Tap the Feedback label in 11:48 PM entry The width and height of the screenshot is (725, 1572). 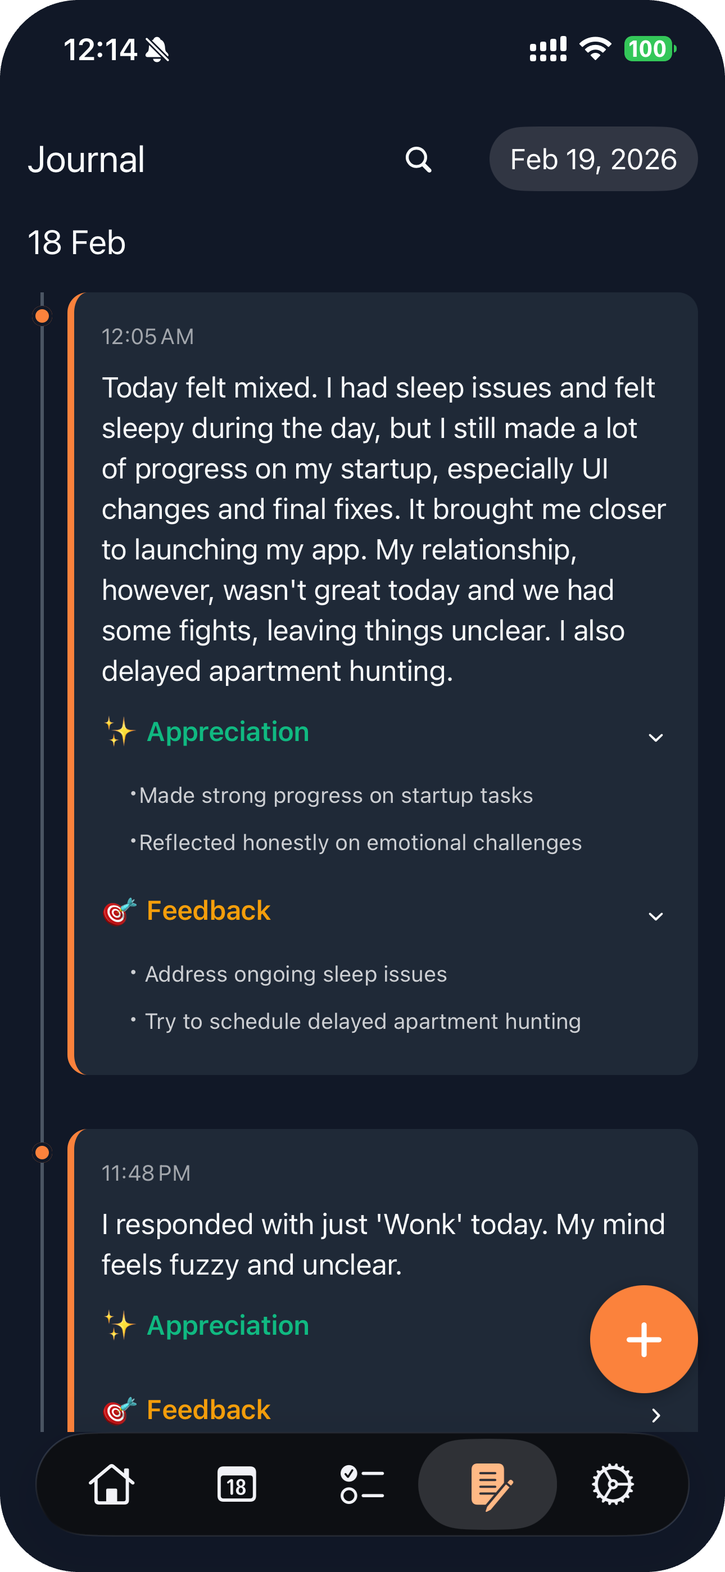(x=208, y=1410)
